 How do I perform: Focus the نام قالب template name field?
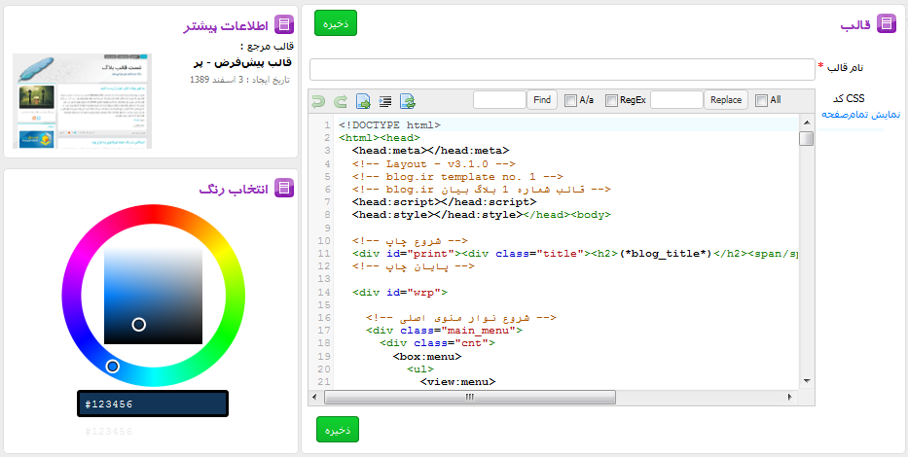click(x=562, y=69)
